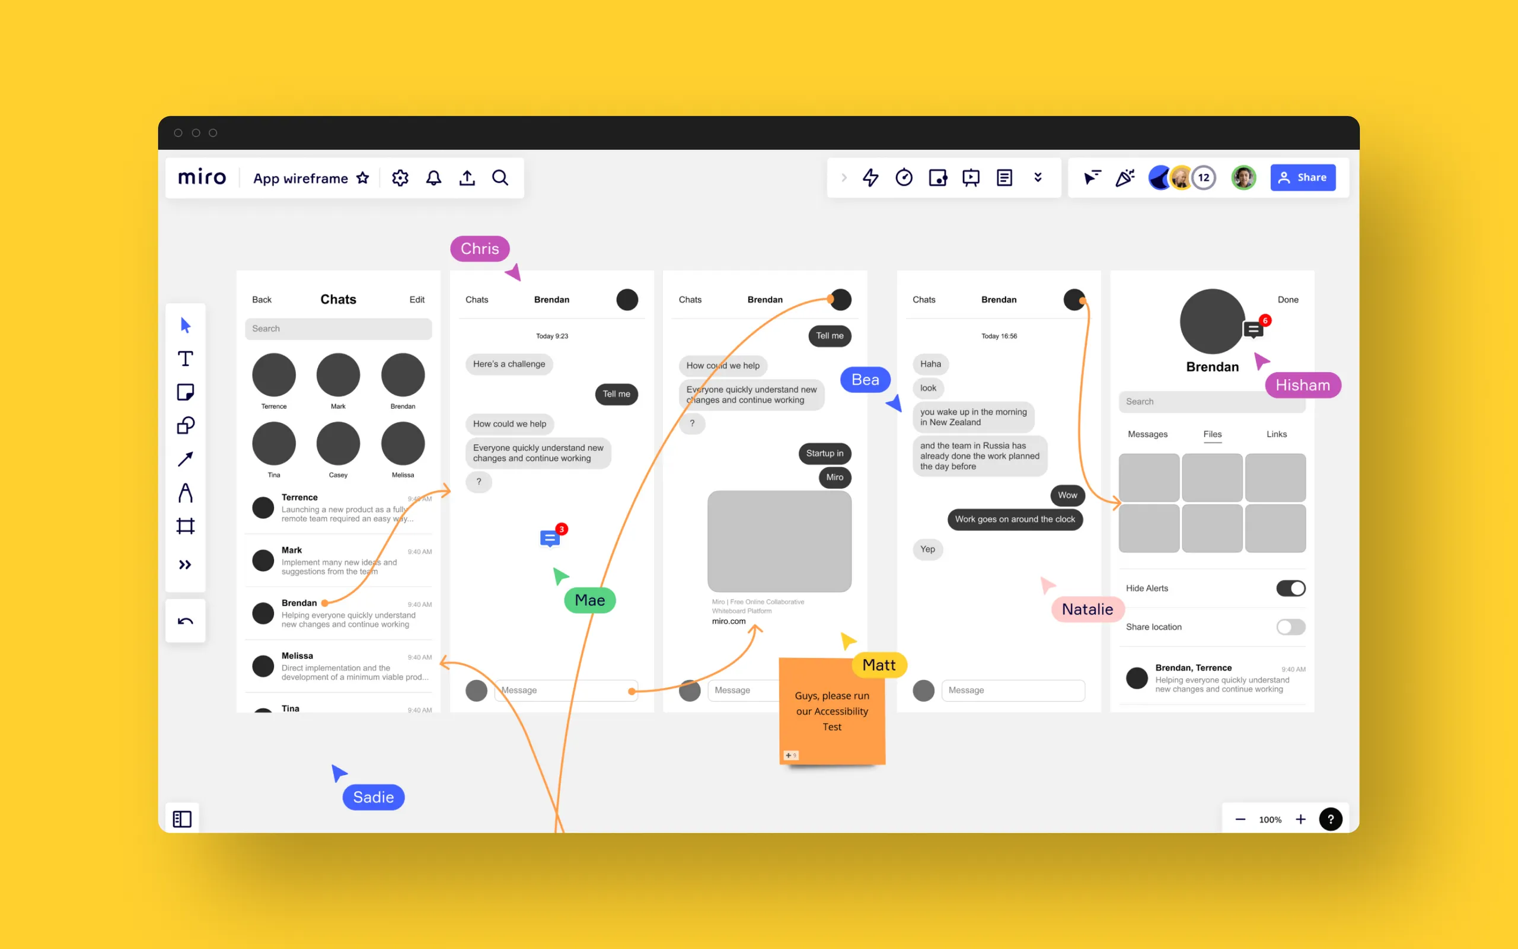Click the blue Share button
This screenshot has width=1518, height=949.
[1302, 177]
